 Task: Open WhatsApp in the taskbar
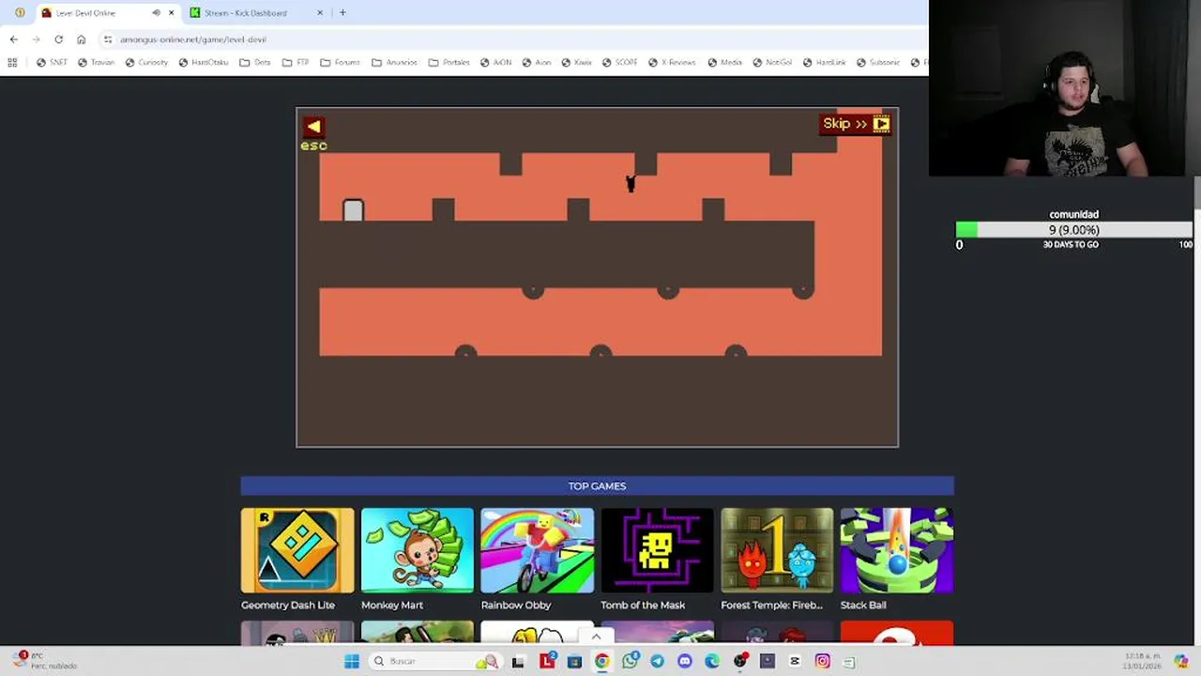point(630,661)
